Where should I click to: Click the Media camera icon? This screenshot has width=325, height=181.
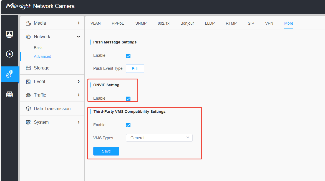28,23
